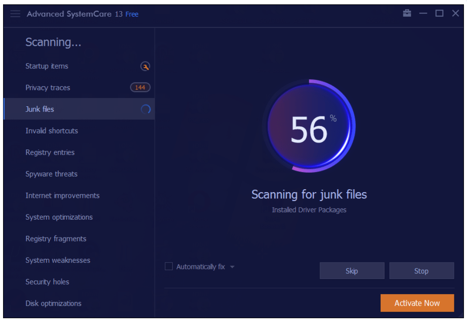Expand the Automatically fix dropdown arrow

232,267
